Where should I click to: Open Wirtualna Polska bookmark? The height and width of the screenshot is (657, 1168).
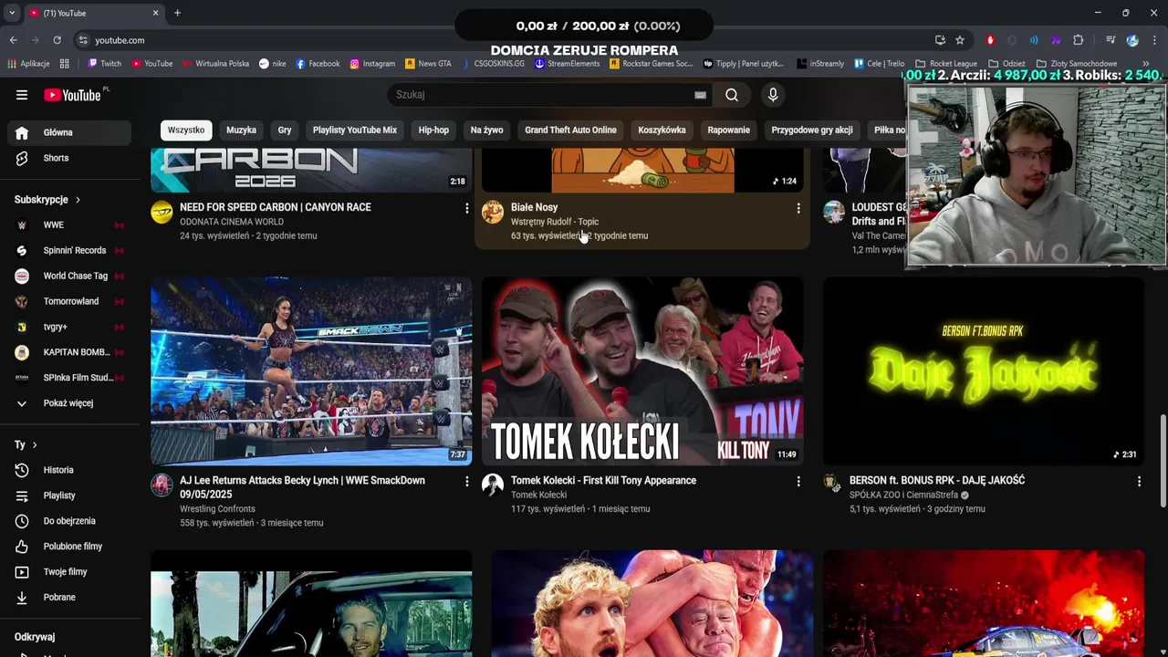coord(215,64)
